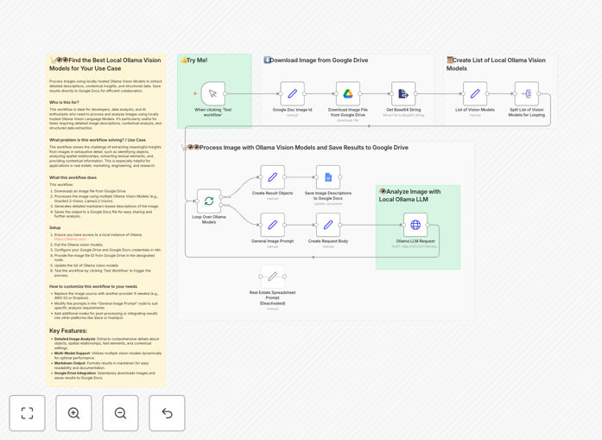Screen dimensions: 602x440
Task: Select Split List of Vision Models node
Action: (527, 93)
